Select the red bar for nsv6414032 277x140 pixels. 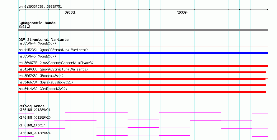click(142, 92)
